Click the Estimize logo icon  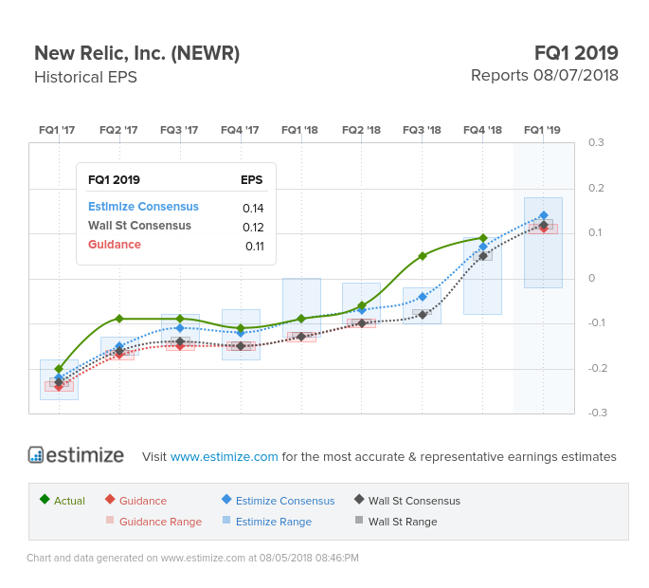[36, 454]
